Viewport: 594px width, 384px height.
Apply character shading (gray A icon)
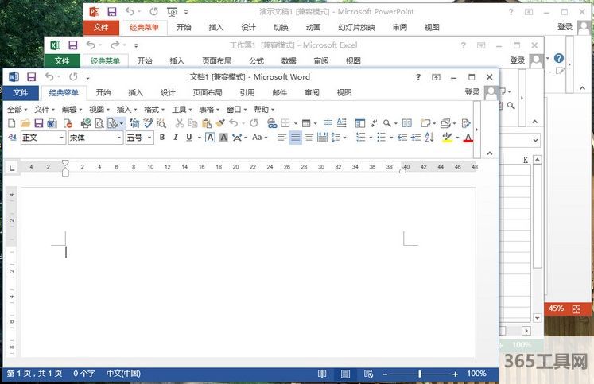click(x=224, y=137)
